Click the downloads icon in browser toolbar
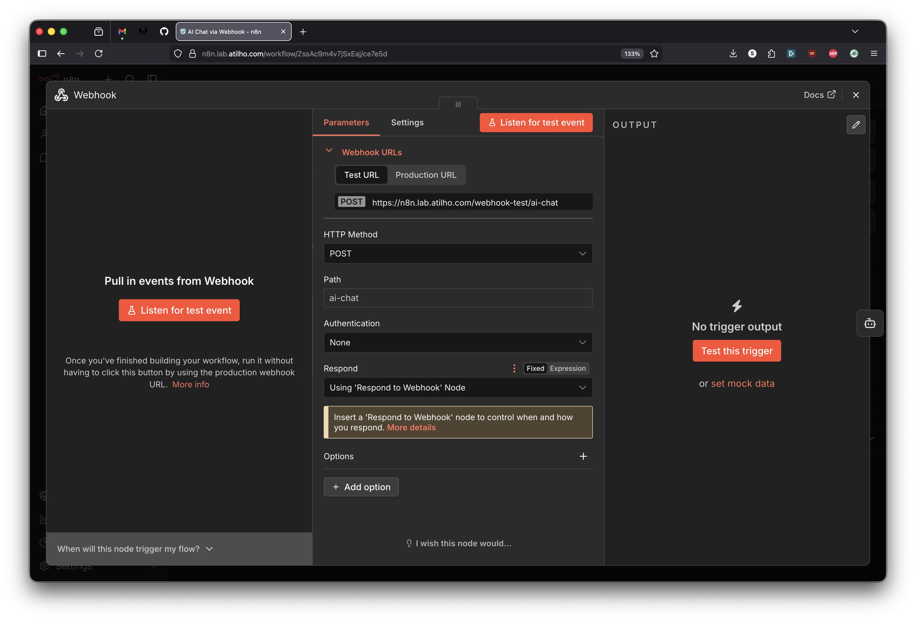This screenshot has width=916, height=621. coord(733,53)
